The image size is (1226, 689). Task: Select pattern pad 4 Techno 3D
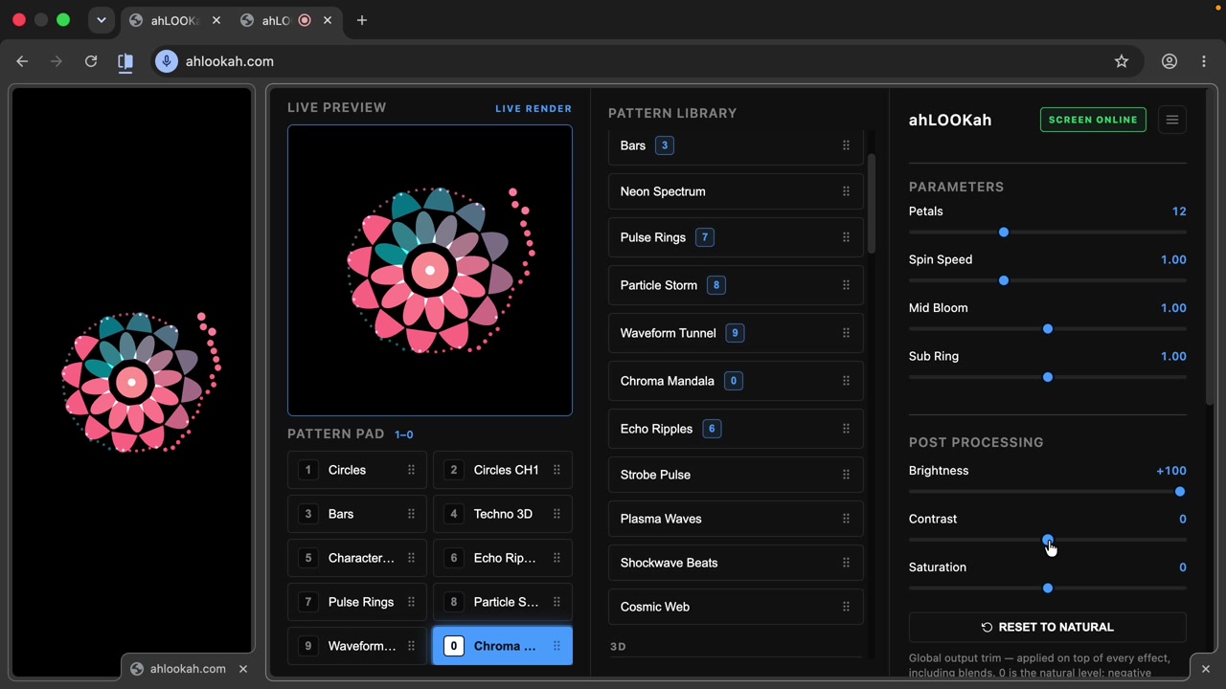click(x=502, y=514)
